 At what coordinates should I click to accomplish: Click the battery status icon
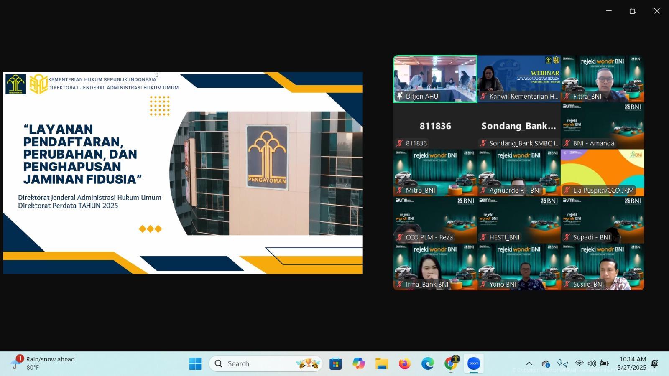click(x=605, y=363)
